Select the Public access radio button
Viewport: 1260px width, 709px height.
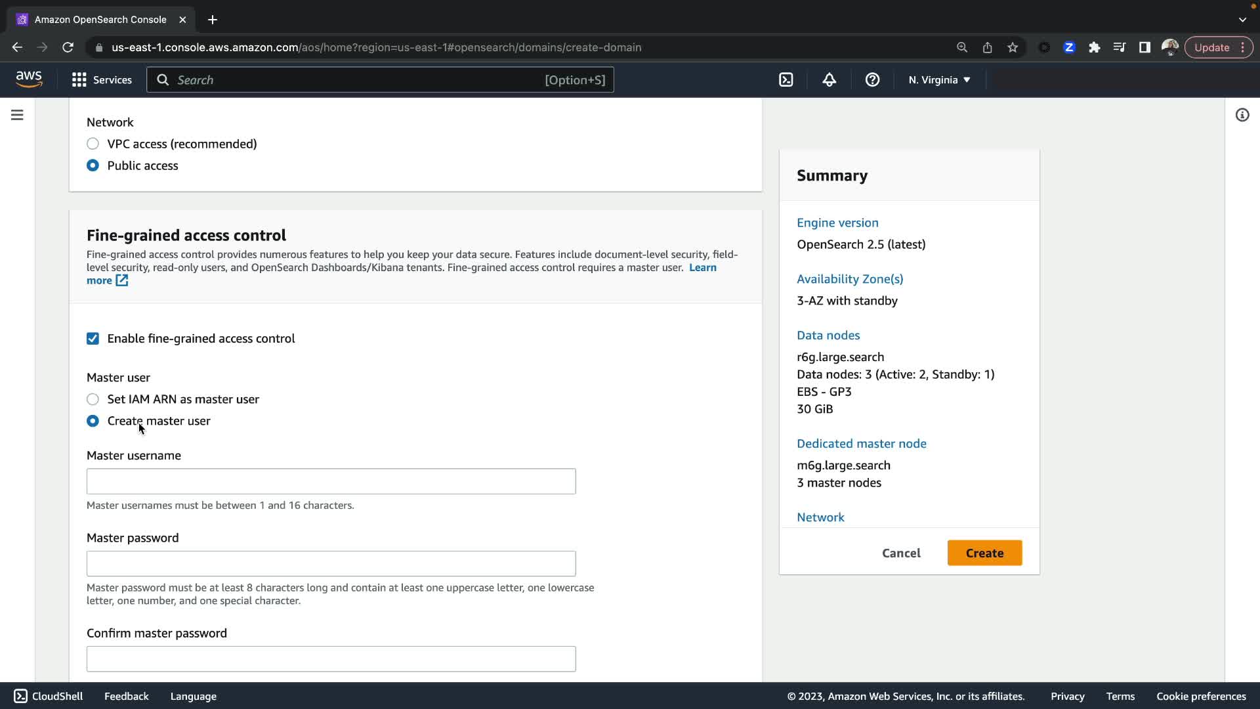point(93,165)
